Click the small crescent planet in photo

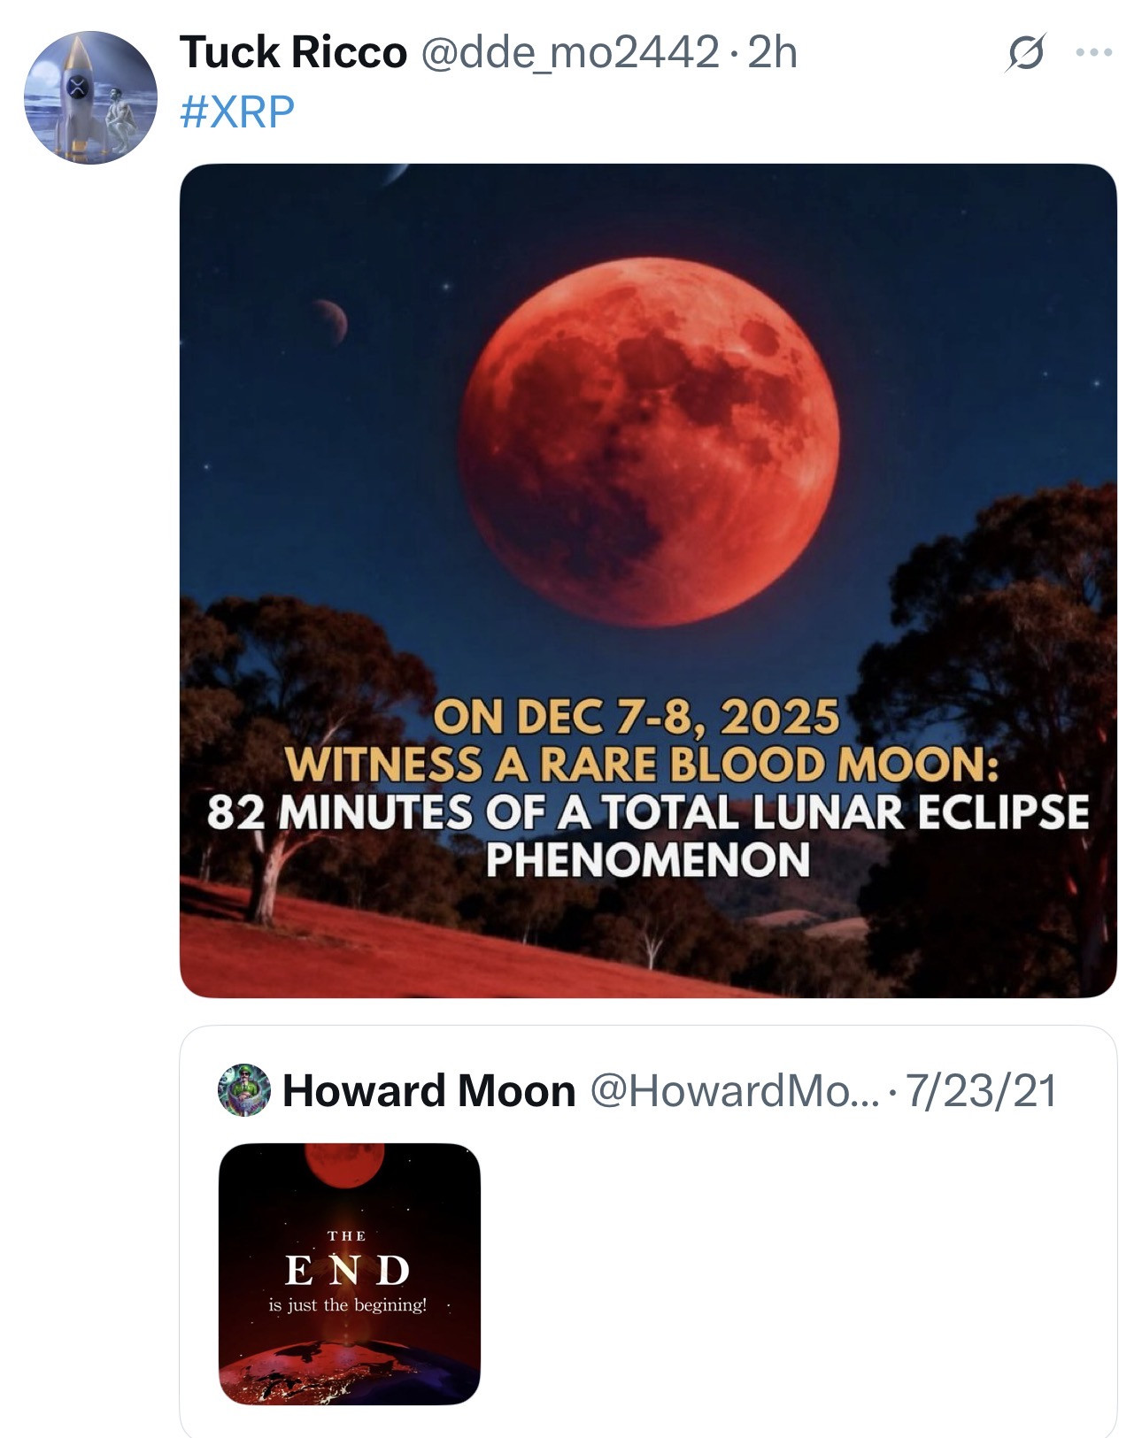pos(330,320)
